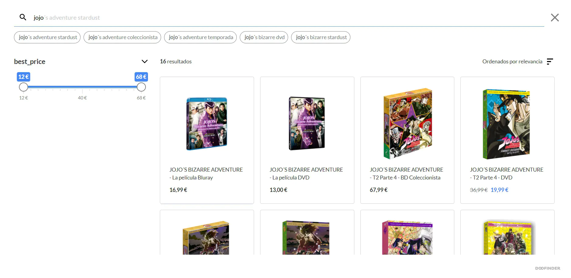
Task: Open second-row pink box product thumbnail
Action: (407, 238)
